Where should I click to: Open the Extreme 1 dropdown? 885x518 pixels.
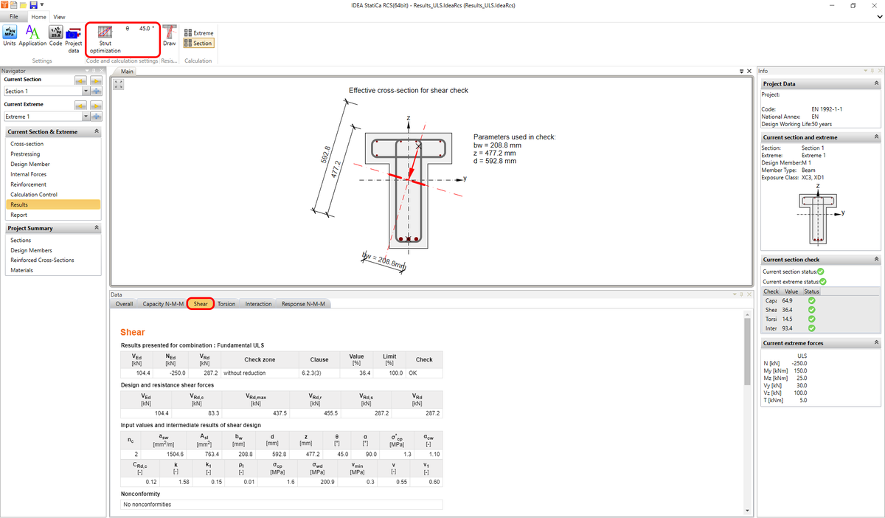(86, 114)
